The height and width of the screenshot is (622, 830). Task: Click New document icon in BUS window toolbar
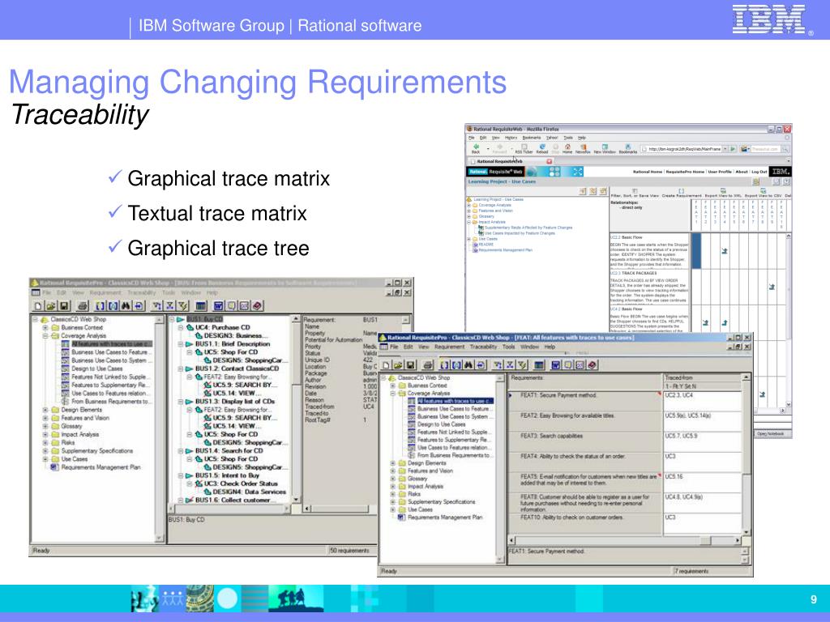[37, 305]
